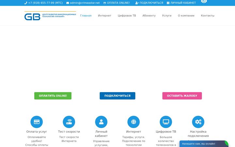Open the Цифровое ТВ monitor icon
The height and width of the screenshot is (147, 235).
[x=166, y=122]
